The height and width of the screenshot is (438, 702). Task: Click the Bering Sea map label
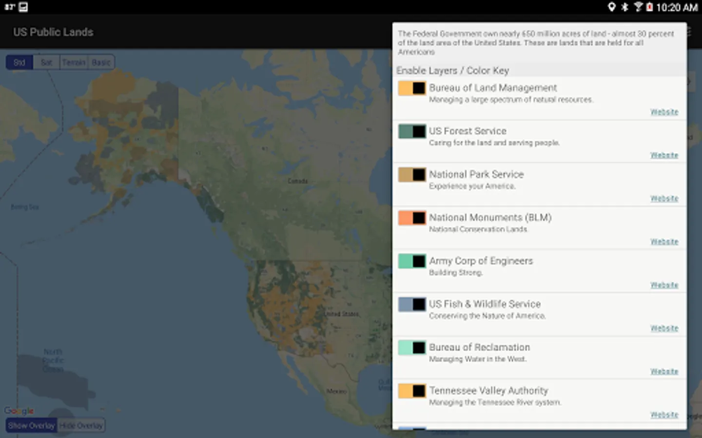(x=25, y=207)
